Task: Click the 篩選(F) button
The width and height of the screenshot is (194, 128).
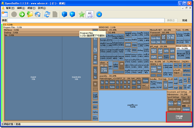Action: 171,20
